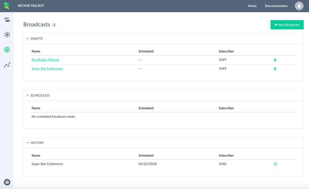This screenshot has width=309, height=189.
Task: Go to Home in the top navigation
Action: (252, 6)
